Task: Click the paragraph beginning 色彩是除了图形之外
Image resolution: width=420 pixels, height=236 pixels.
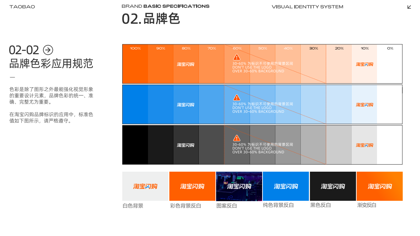Action: click(51, 95)
